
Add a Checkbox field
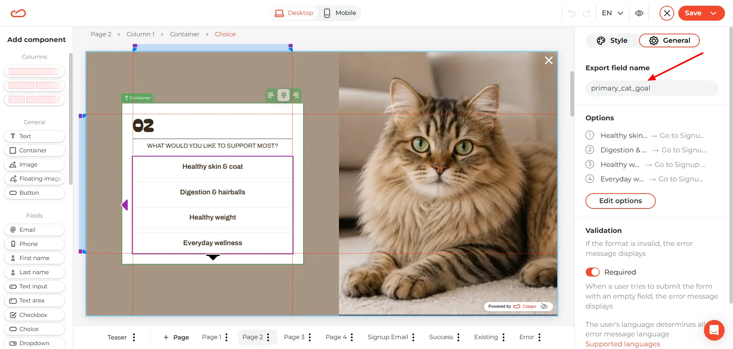[34, 315]
